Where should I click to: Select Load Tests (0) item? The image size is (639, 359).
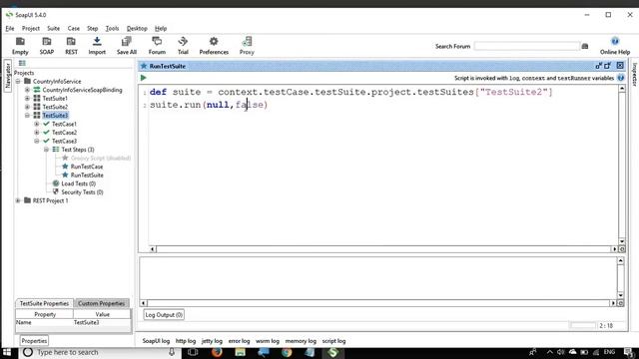[x=78, y=183]
